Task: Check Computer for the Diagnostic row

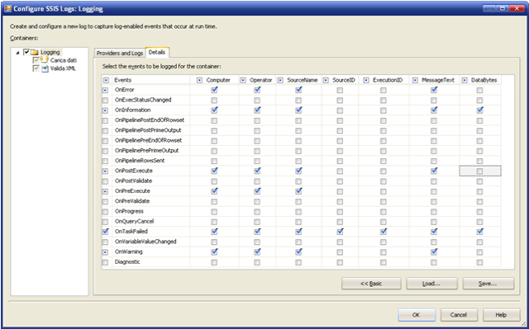Action: pos(214,262)
